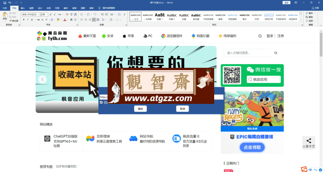This screenshot has height=172, width=323.
Task: Toggle subscript formatting
Action: click(x=43, y=20)
